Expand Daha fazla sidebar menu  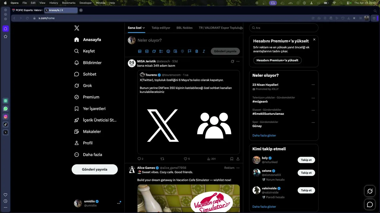[x=88, y=154]
